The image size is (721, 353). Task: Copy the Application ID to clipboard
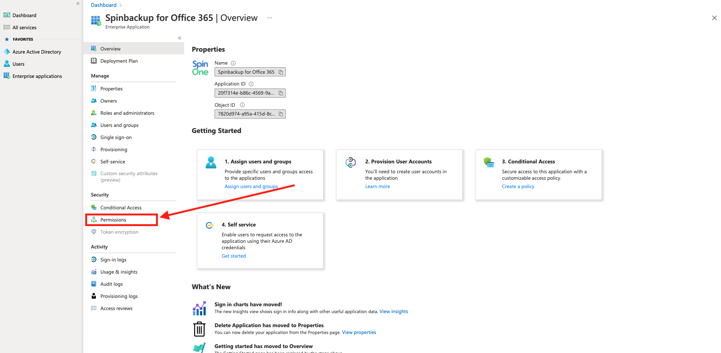pos(281,93)
